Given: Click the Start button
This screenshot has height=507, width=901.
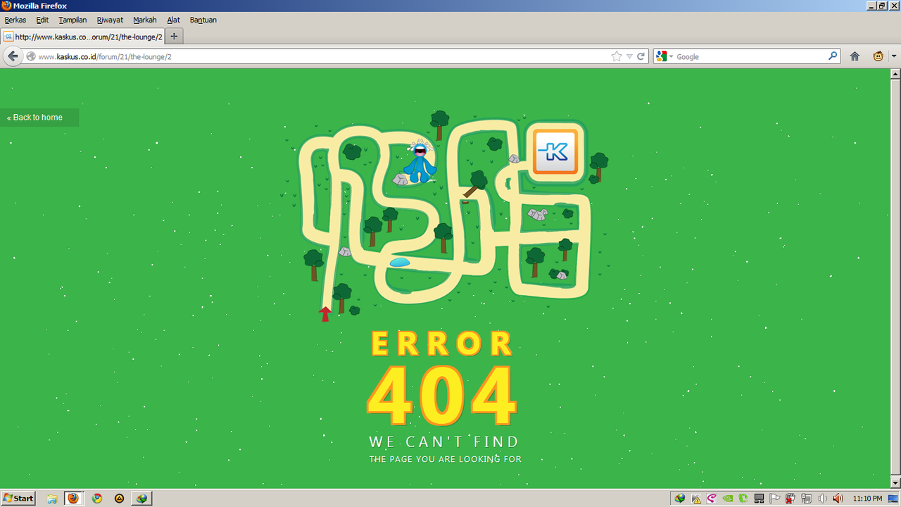Looking at the screenshot, I should tap(18, 499).
